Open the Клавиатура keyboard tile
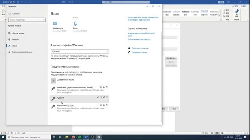250x140 pixels. pos(59,27)
